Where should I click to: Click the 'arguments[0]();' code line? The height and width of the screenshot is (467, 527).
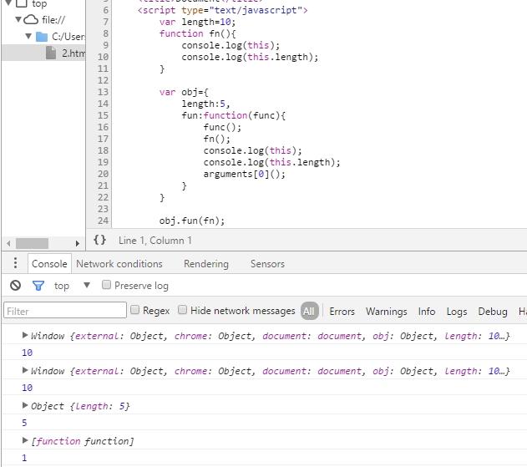(x=245, y=174)
